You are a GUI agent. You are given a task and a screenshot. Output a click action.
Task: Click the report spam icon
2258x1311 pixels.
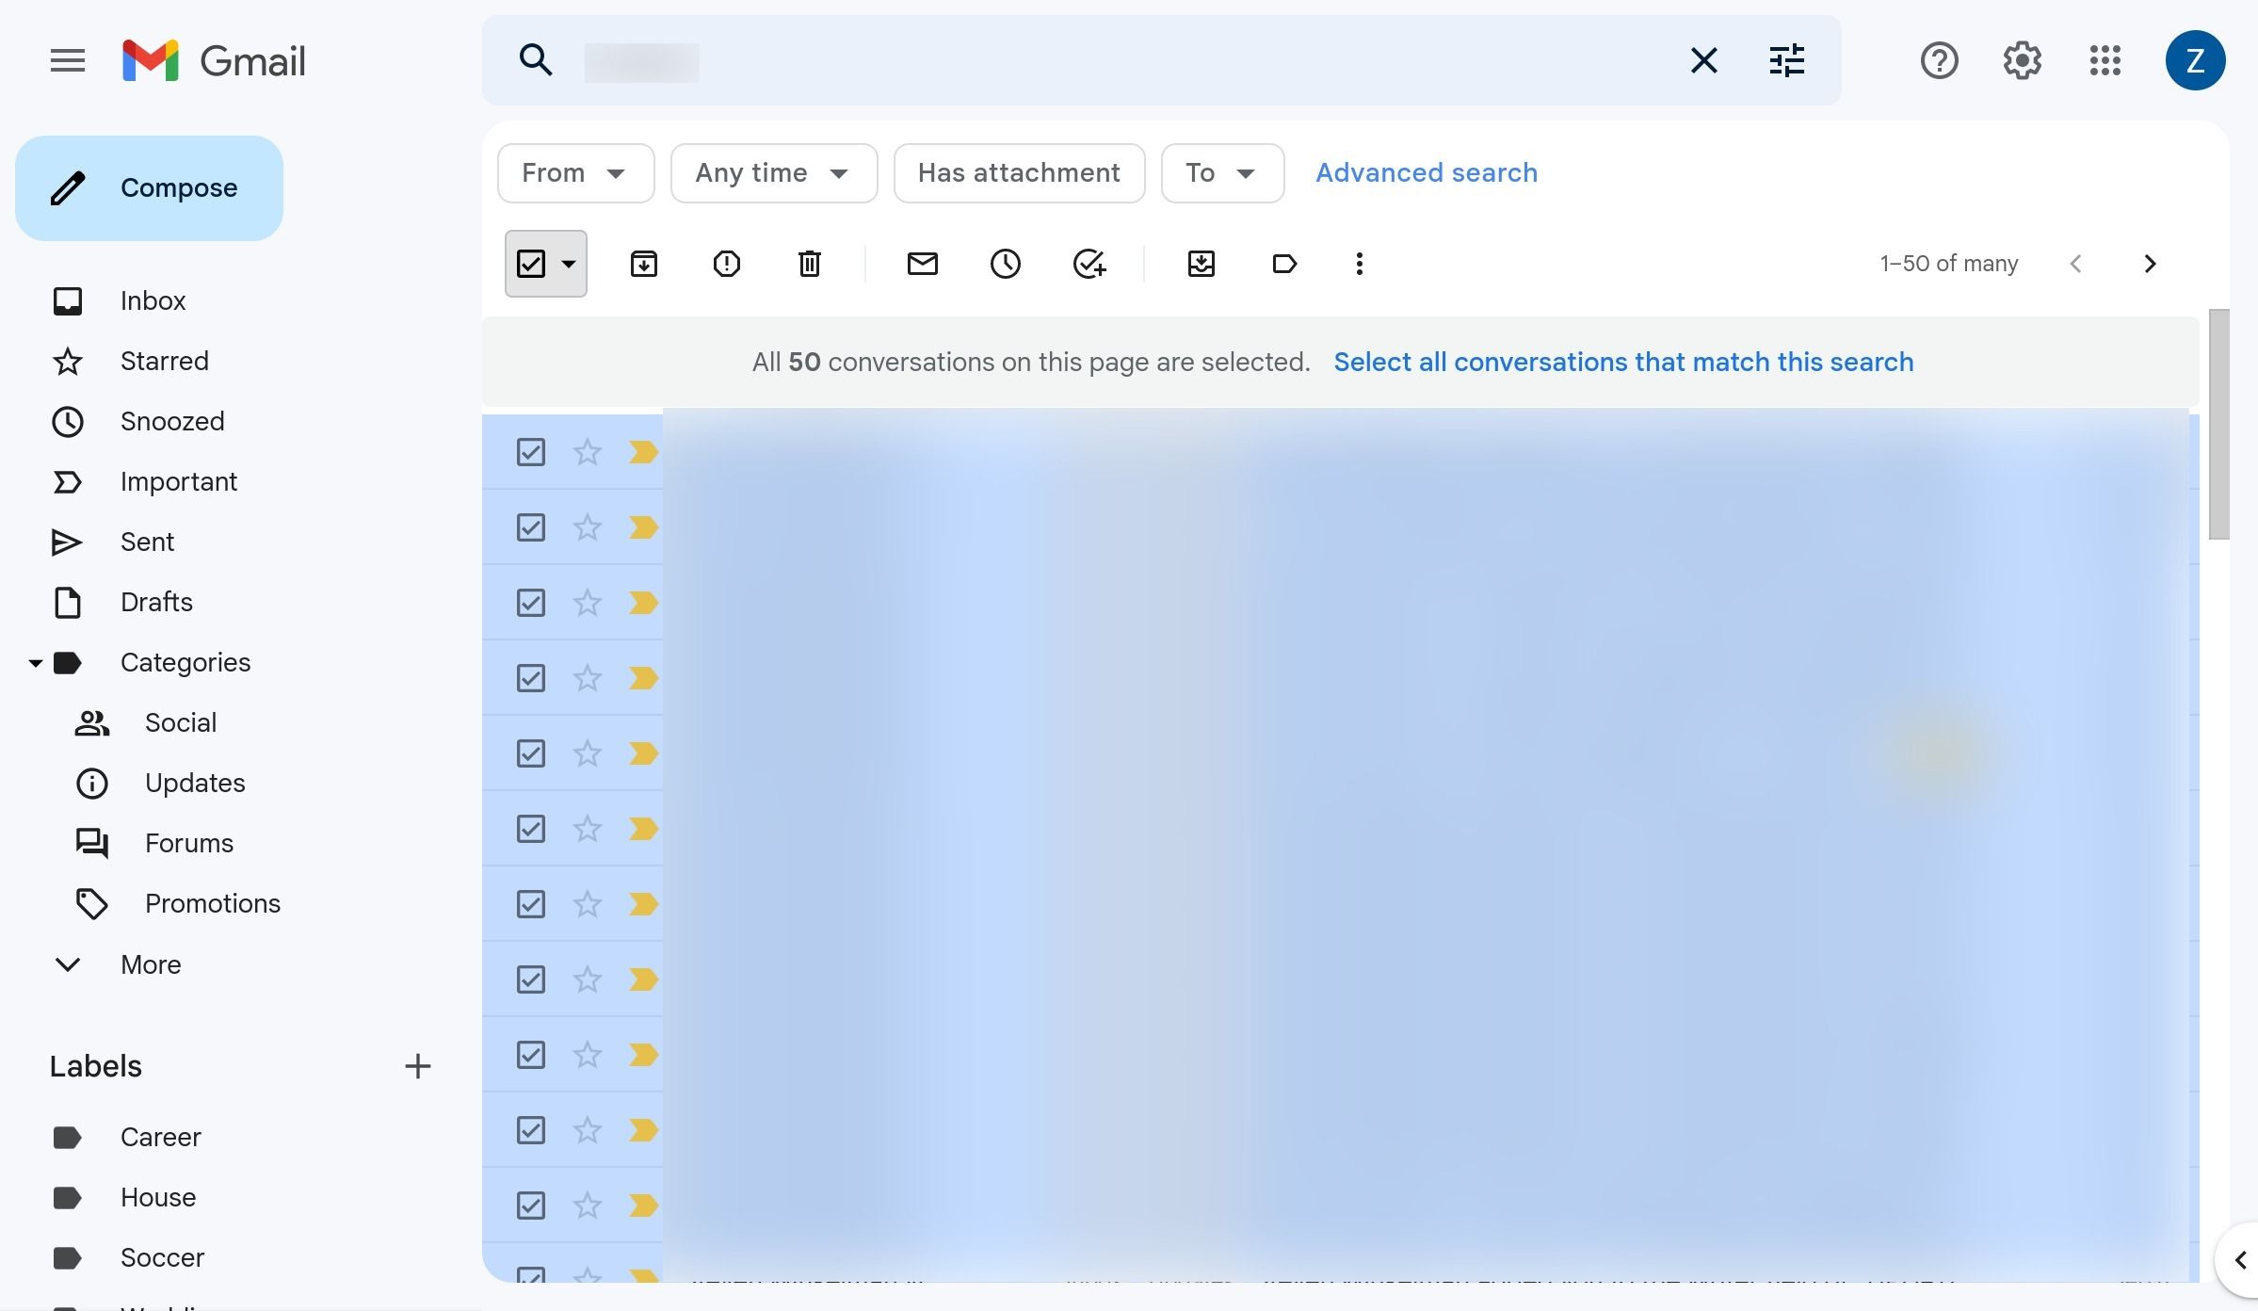click(726, 262)
